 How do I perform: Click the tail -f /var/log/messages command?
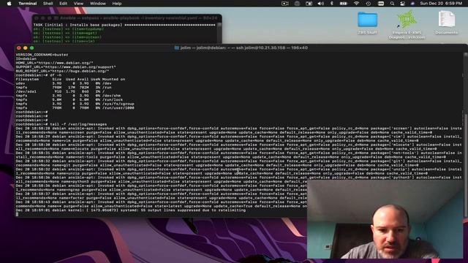click(x=61, y=124)
